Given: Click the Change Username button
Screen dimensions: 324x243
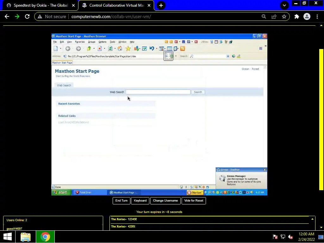Looking at the screenshot, I should pos(165,201).
